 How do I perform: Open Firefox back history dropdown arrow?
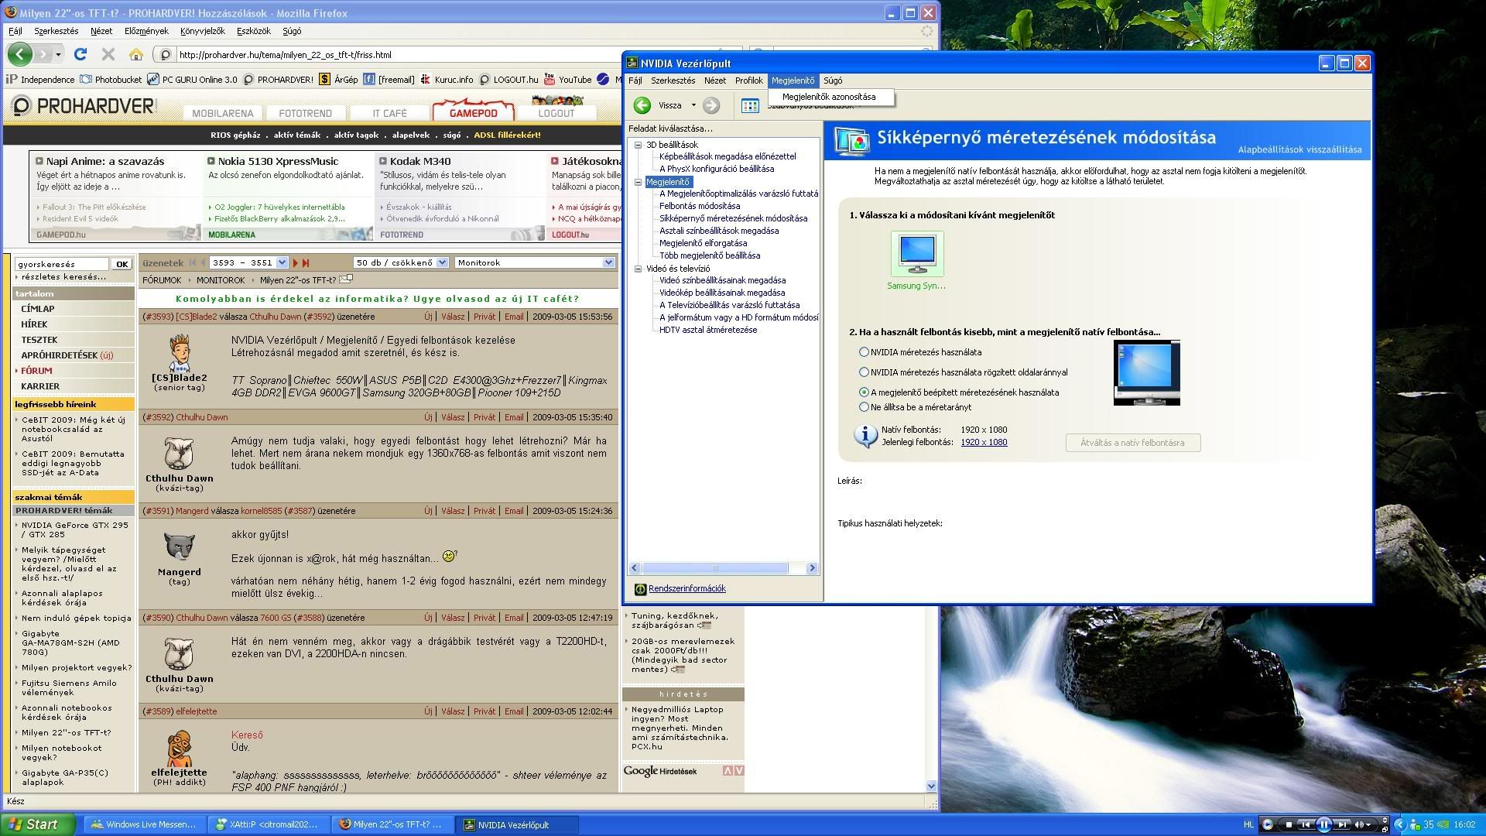(x=59, y=54)
